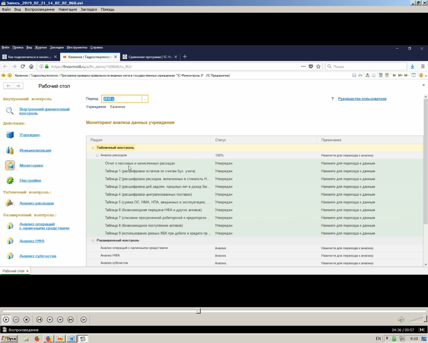Image resolution: width=428 pixels, height=343 pixels.
Task: Collapse the Анализ расходов tree row
Action: coord(97,155)
